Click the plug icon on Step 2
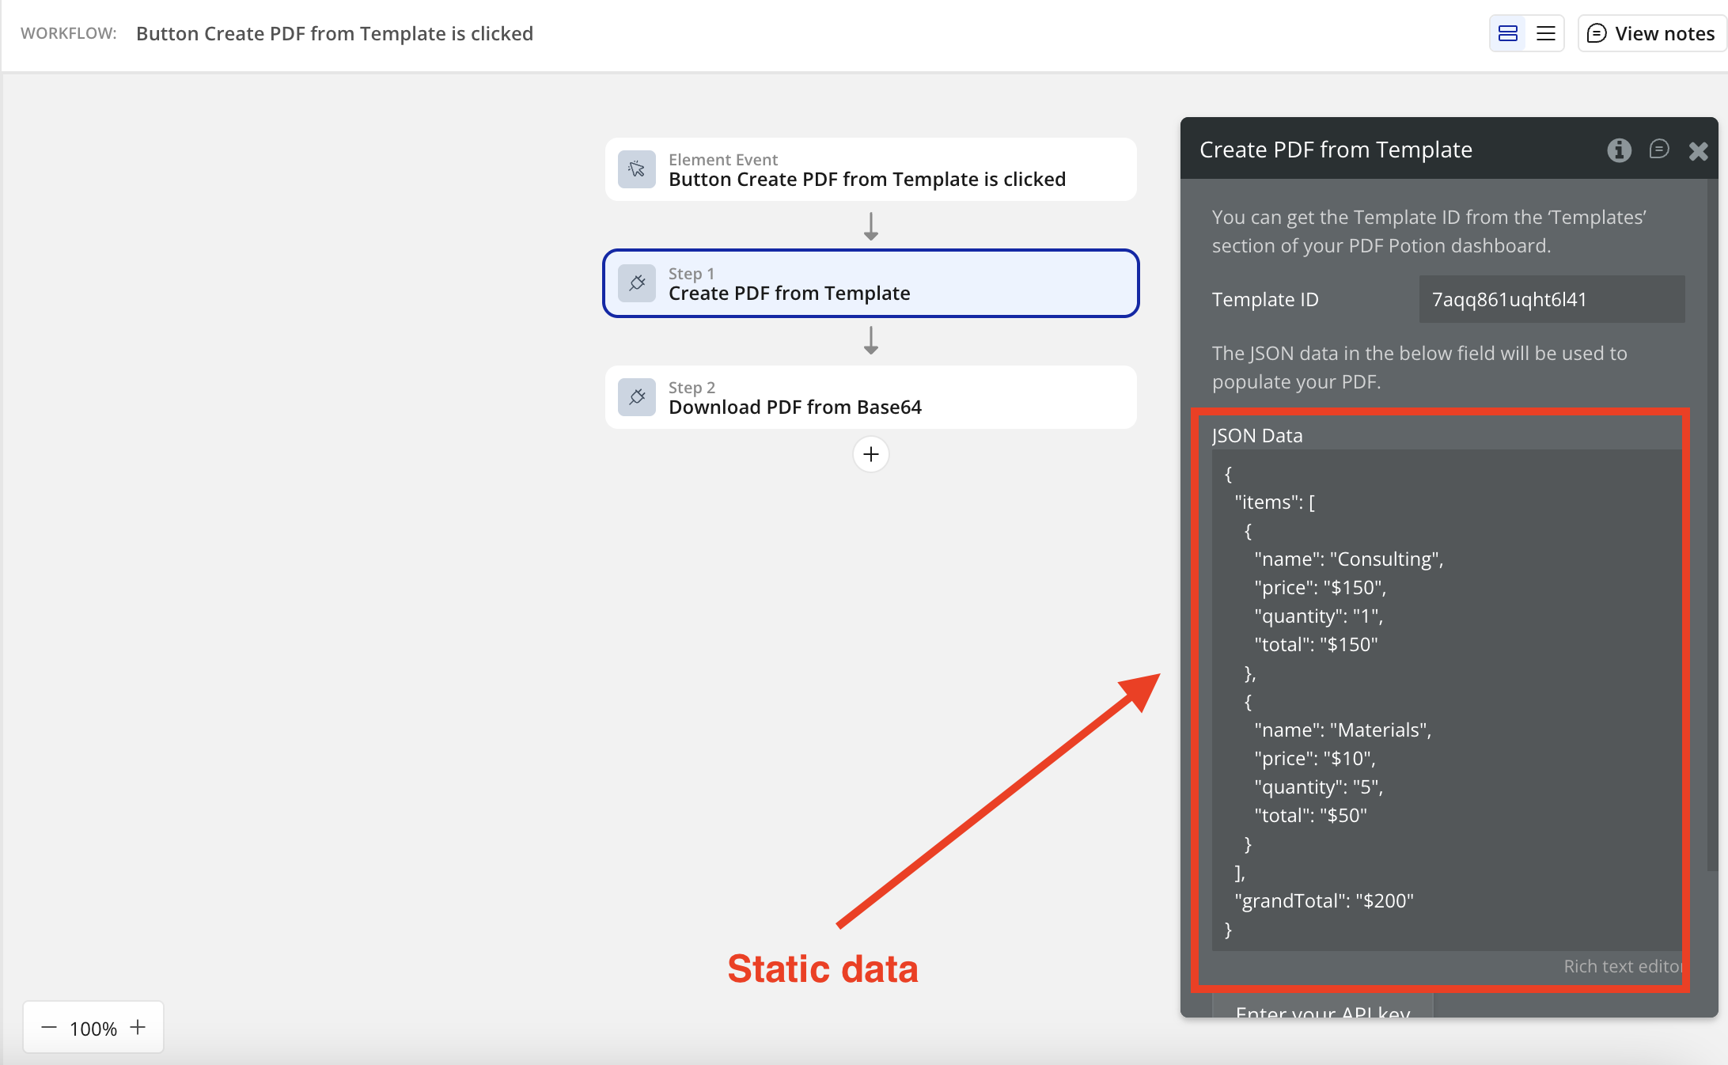Screen dimensions: 1728x1065 pyautogui.click(x=637, y=397)
